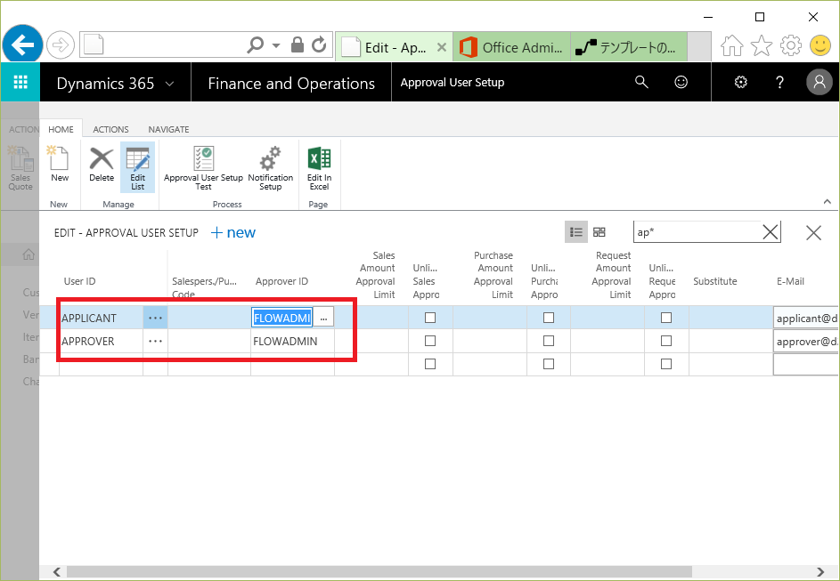Click the E-Mail column header
This screenshot has width=840, height=581.
[790, 281]
